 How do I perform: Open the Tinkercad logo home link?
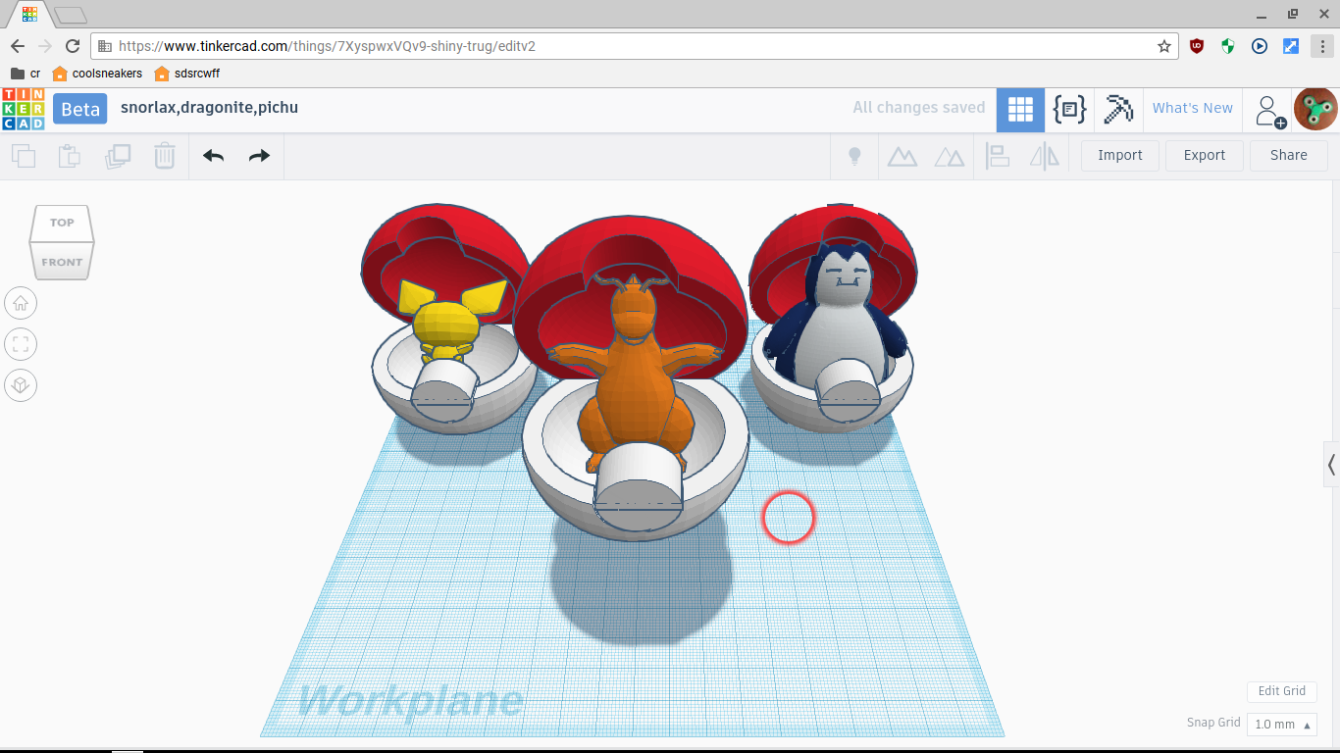pyautogui.click(x=24, y=109)
